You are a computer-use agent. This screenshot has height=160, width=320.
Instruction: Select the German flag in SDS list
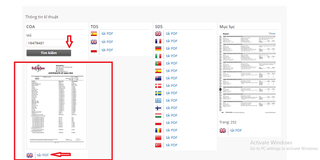pyautogui.click(x=158, y=48)
